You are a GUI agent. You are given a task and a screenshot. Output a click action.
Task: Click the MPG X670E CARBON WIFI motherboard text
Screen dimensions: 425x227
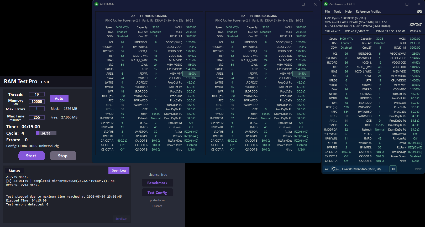[356, 22]
